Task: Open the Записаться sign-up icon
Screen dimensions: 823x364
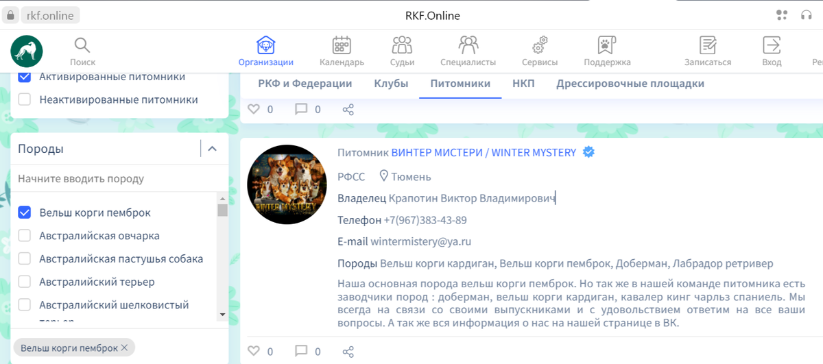Action: 708,45
